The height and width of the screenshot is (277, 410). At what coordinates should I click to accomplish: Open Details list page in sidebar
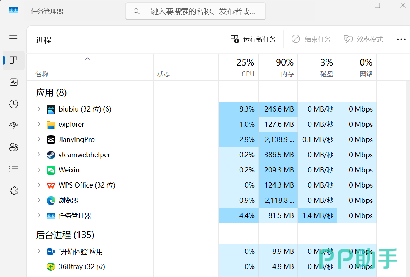14,169
